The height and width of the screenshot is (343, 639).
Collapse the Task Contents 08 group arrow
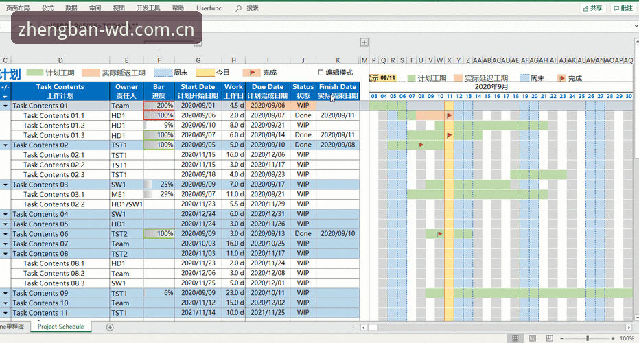[x=5, y=253]
